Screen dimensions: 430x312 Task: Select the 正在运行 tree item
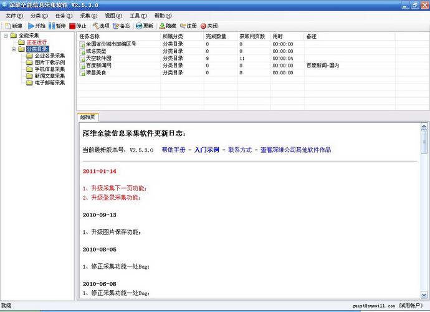[x=37, y=42]
